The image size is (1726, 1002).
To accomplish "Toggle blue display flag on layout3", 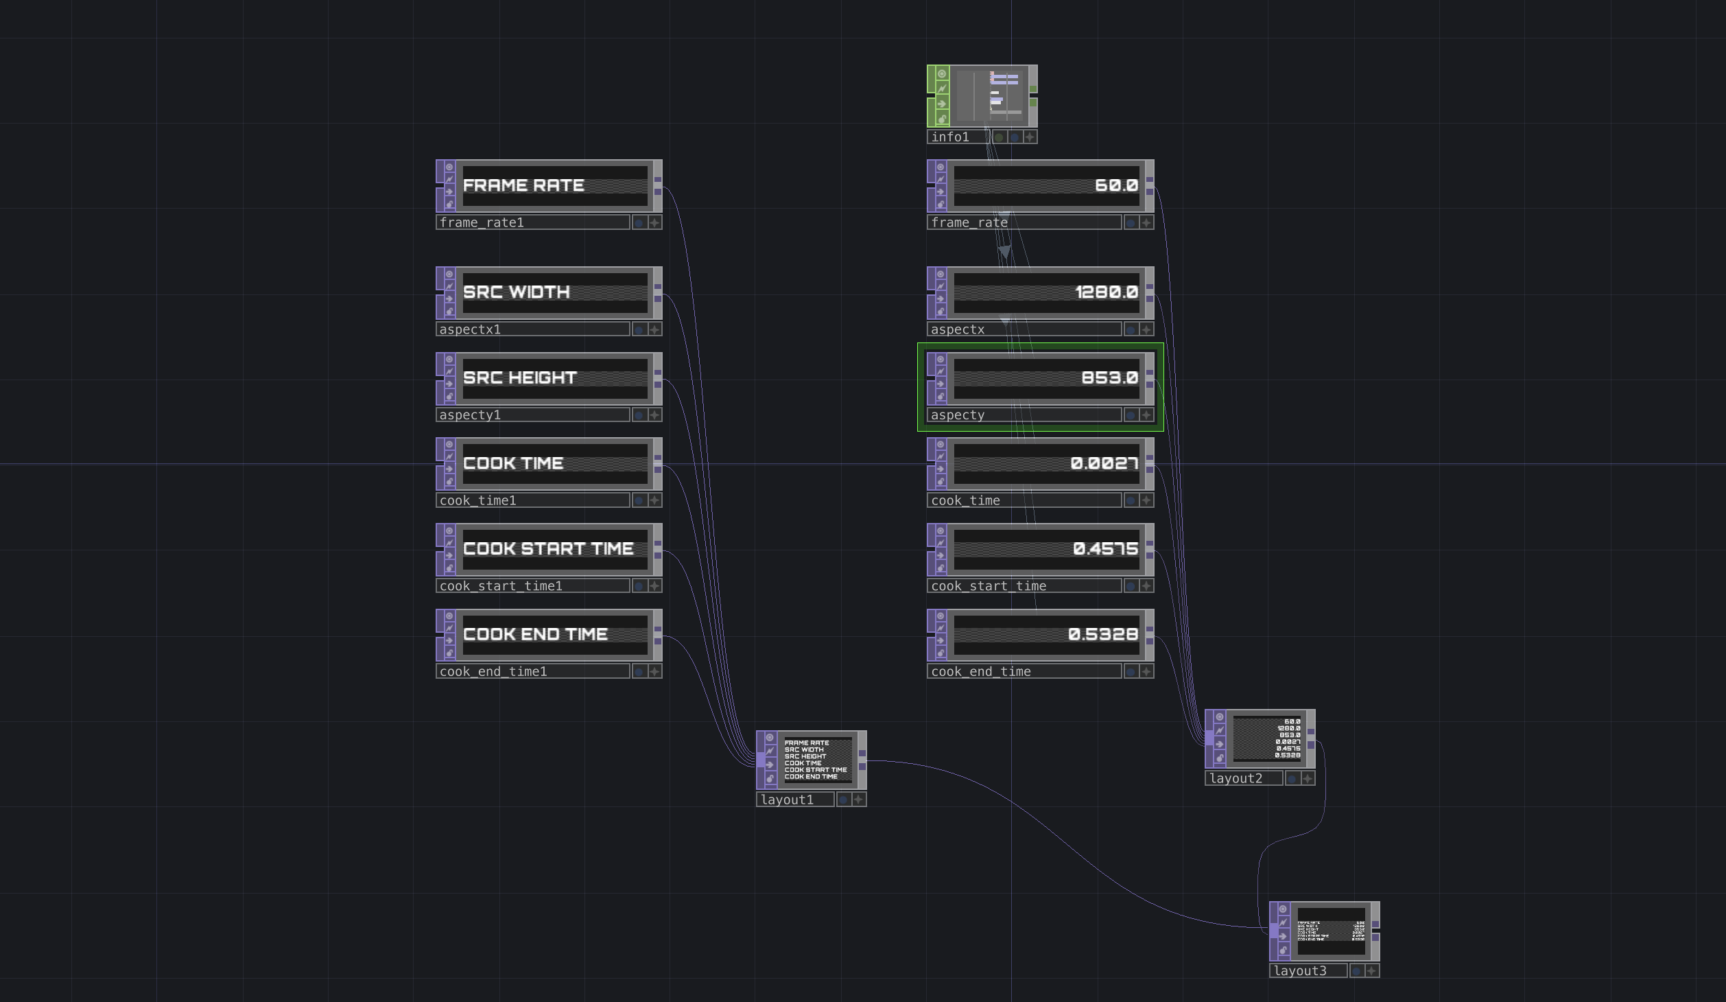I will 1356,971.
